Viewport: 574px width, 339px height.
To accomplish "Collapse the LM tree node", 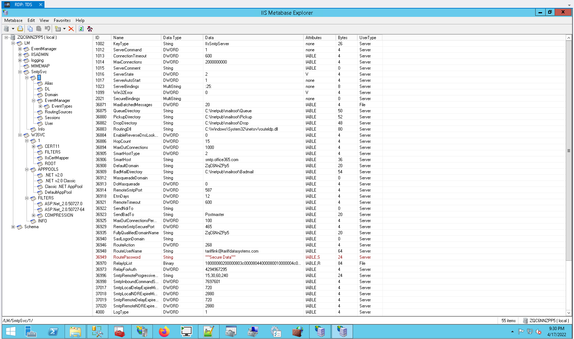I will tap(13, 43).
